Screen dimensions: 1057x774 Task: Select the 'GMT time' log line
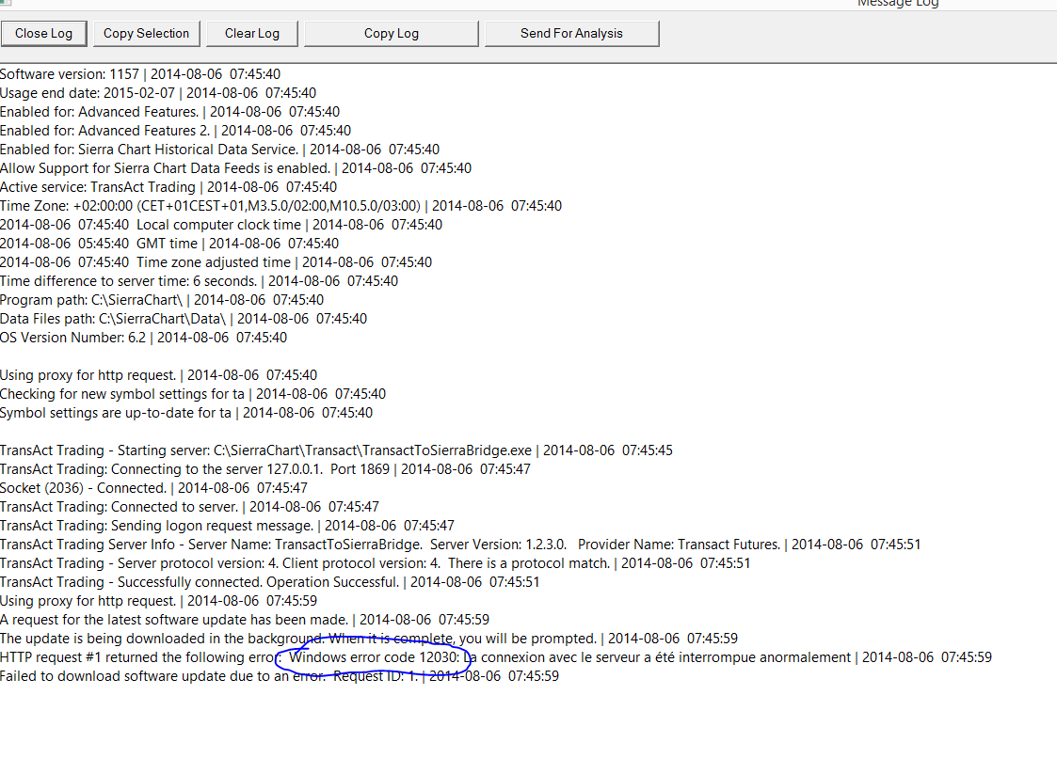pyautogui.click(x=169, y=244)
